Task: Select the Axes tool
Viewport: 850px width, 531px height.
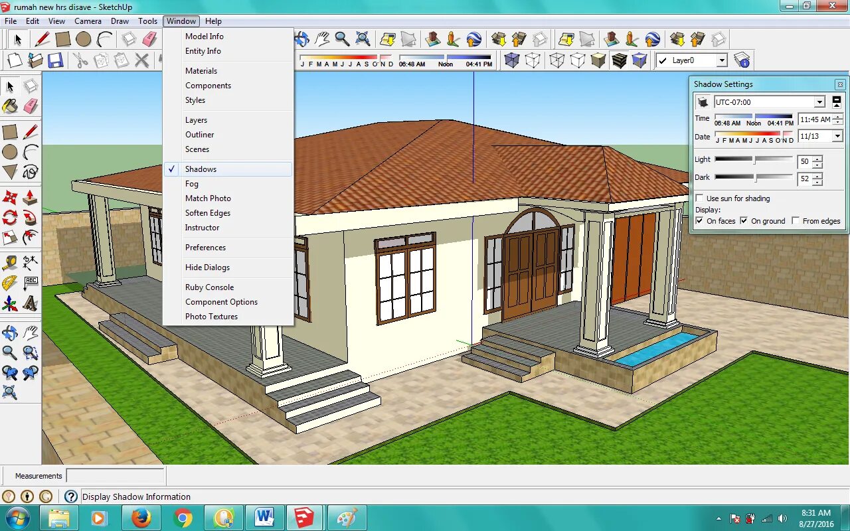Action: tap(10, 303)
